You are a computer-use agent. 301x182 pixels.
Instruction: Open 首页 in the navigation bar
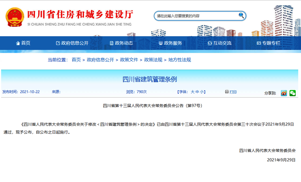coord(23,43)
